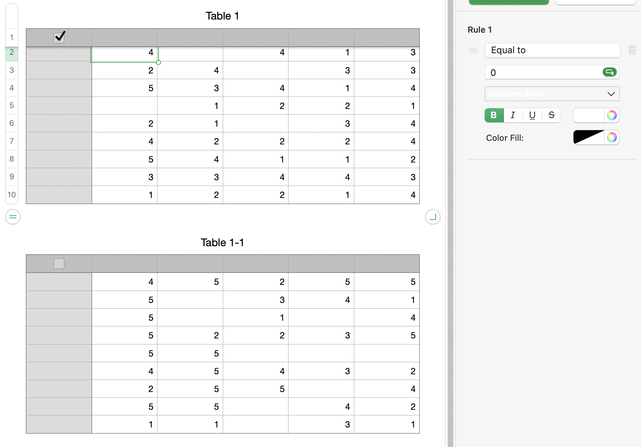Open the Equal to rule type dropdown
Screen dimensions: 641x447
[x=552, y=50]
